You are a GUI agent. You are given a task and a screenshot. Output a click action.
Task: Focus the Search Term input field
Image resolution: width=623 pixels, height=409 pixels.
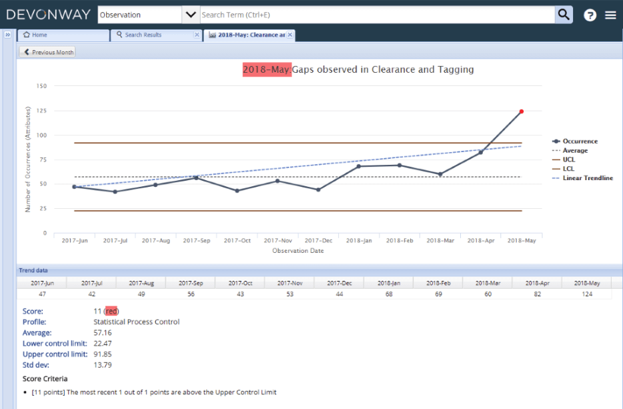pyautogui.click(x=378, y=15)
